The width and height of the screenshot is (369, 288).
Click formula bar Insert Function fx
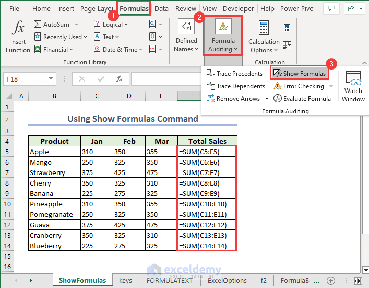[120, 79]
